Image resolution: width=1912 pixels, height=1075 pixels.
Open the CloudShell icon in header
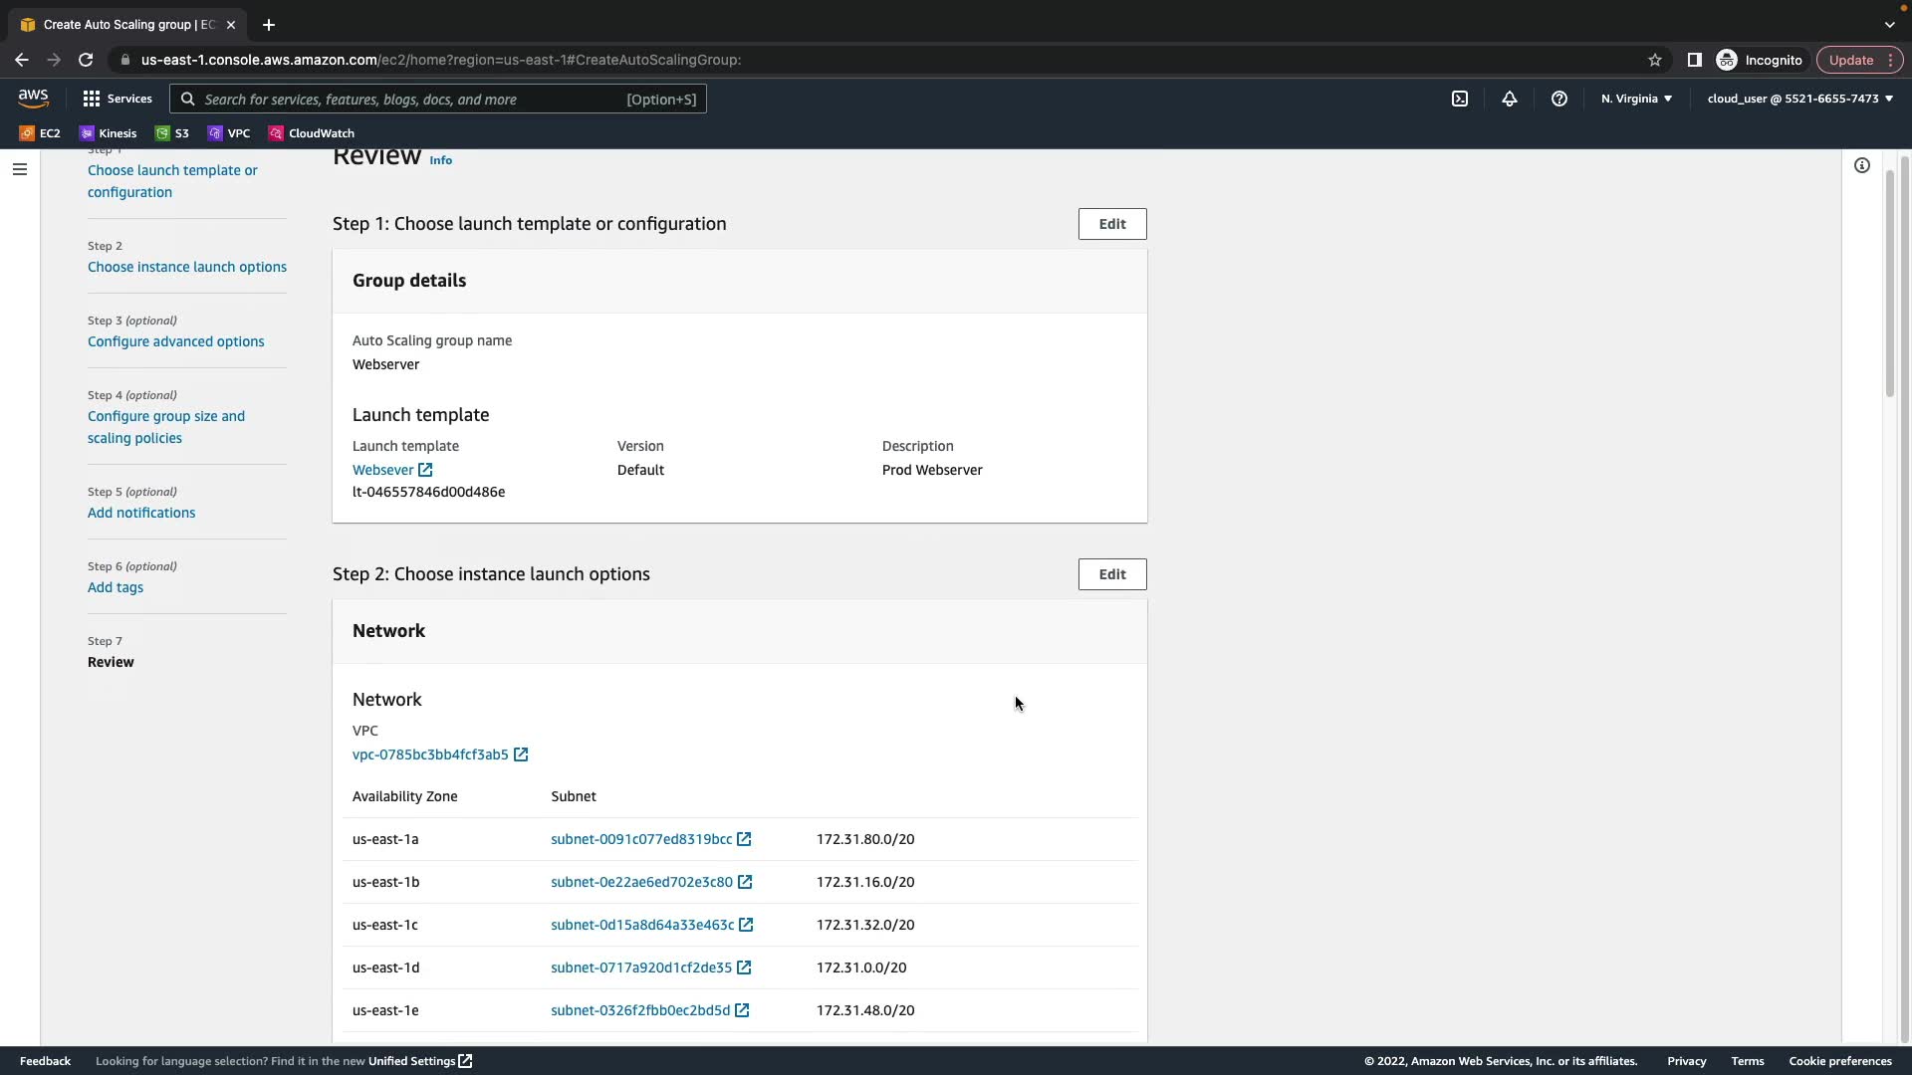click(x=1460, y=99)
